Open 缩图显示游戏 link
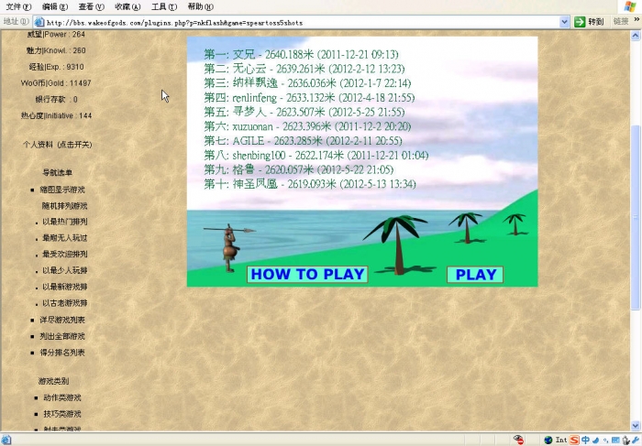642x446 pixels. pyautogui.click(x=62, y=190)
